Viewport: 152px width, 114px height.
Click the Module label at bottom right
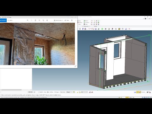143,92
